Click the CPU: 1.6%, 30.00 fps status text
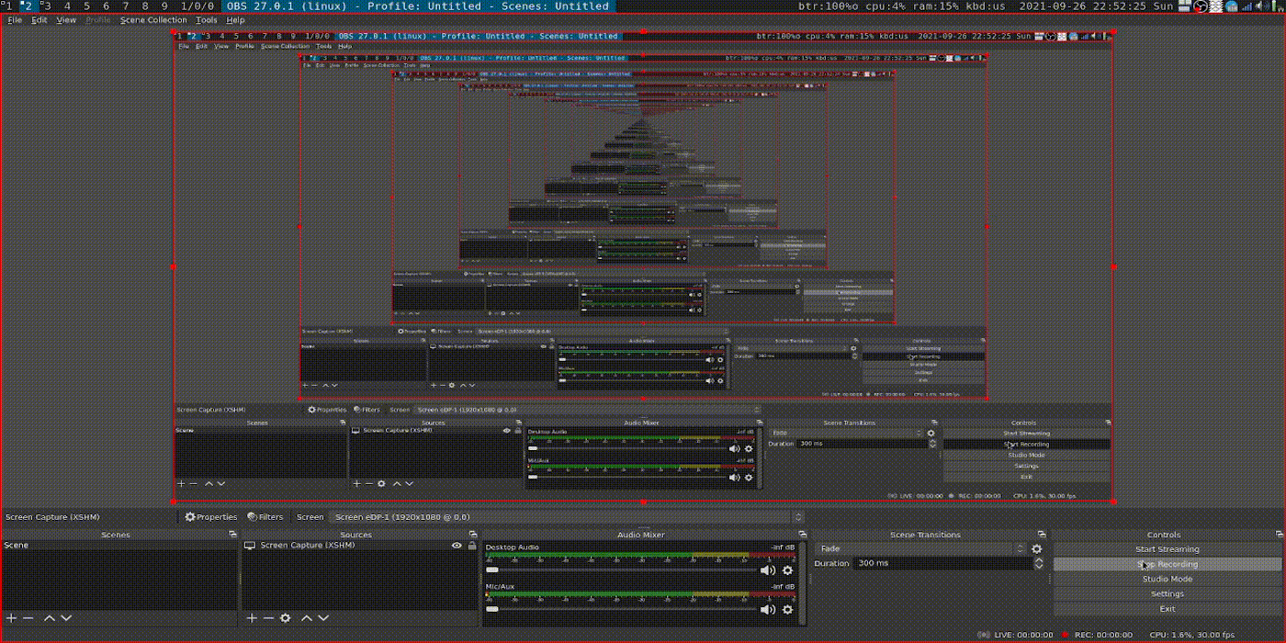The height and width of the screenshot is (643, 1286). point(1191,635)
